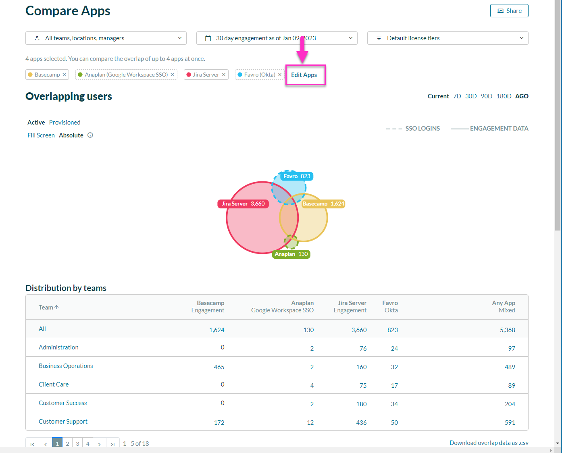Image resolution: width=562 pixels, height=453 pixels.
Task: Go to the next results page arrow
Action: (99, 444)
